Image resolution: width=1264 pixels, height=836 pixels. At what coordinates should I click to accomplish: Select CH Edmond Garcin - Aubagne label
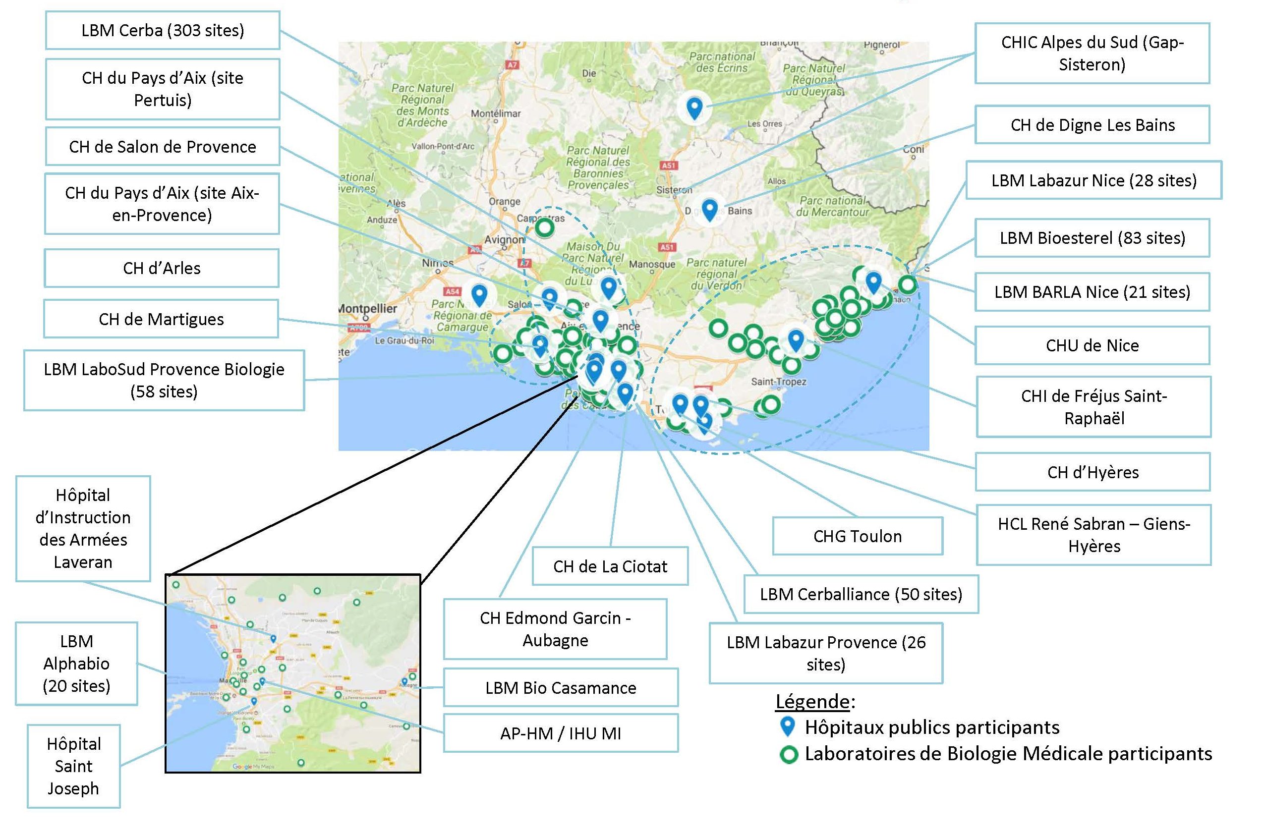coord(555,629)
